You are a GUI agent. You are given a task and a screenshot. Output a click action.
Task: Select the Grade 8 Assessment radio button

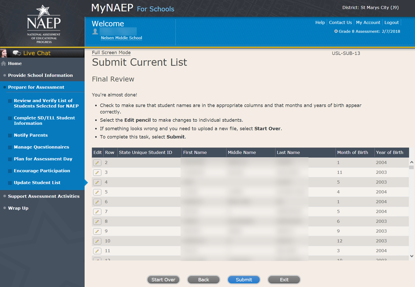336,31
